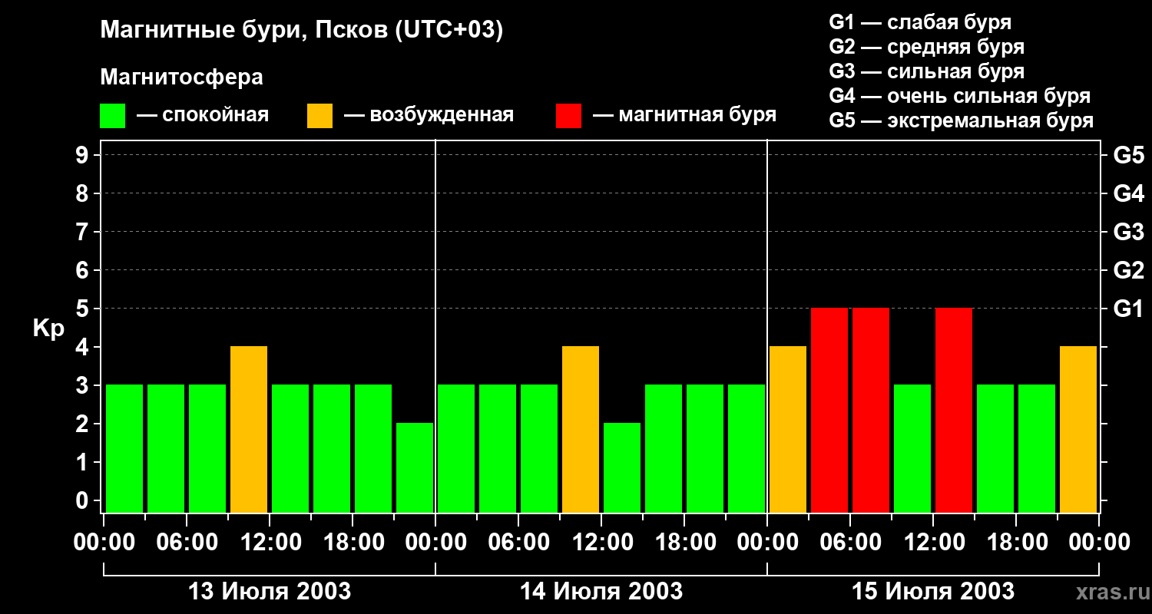Click the green bar for 15:00–18:00 on 15 Июля
1152x614 pixels.
click(x=995, y=448)
